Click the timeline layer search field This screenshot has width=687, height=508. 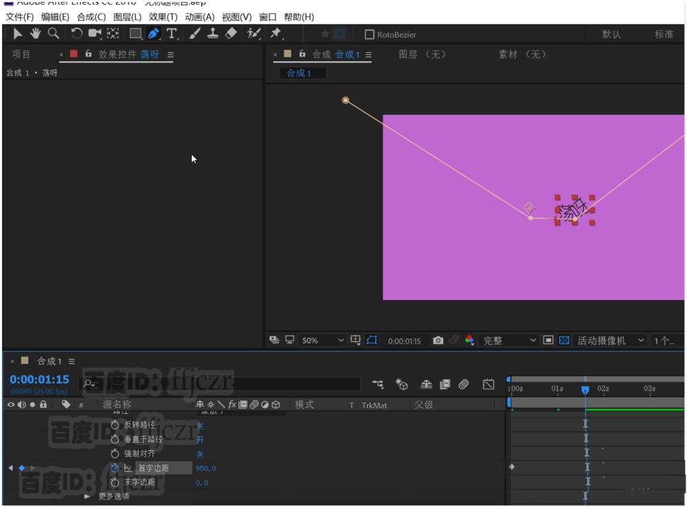coord(221,384)
